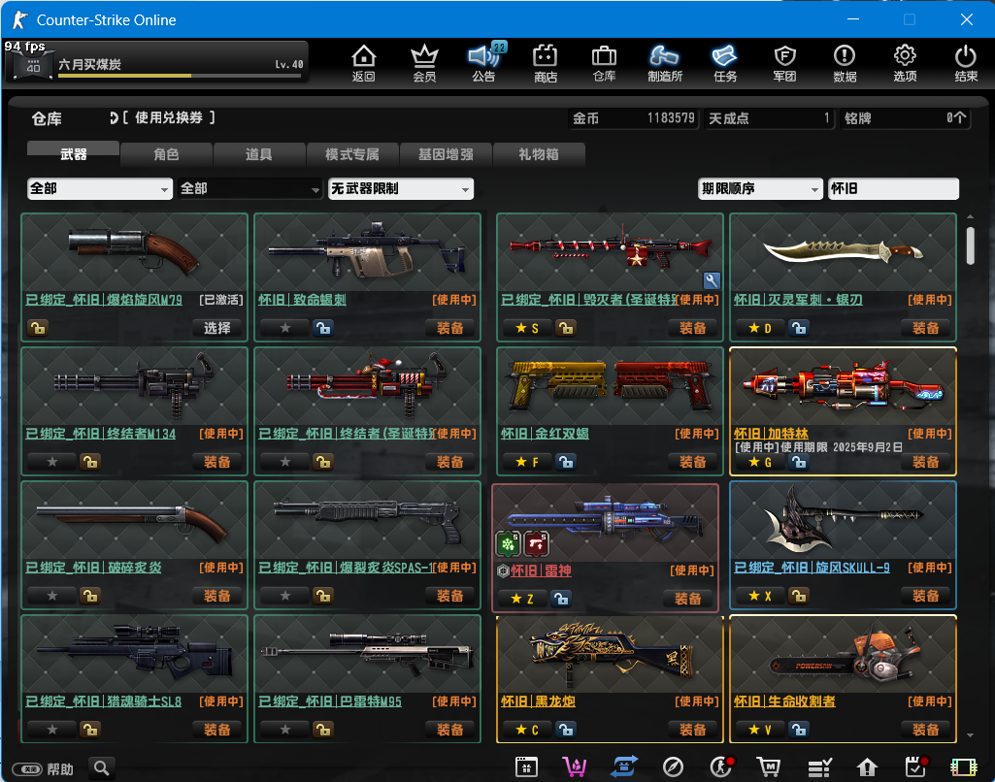Select the 巴雷特M95 sniper thumbnail
The image size is (995, 782).
pyautogui.click(x=367, y=654)
